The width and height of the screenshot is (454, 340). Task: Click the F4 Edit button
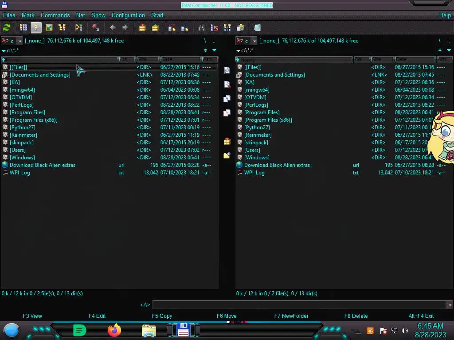pos(97,316)
